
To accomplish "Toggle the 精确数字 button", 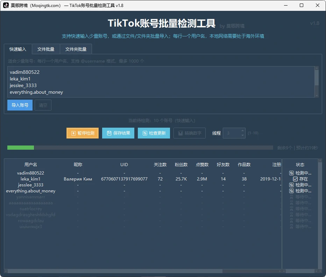I will (x=190, y=133).
